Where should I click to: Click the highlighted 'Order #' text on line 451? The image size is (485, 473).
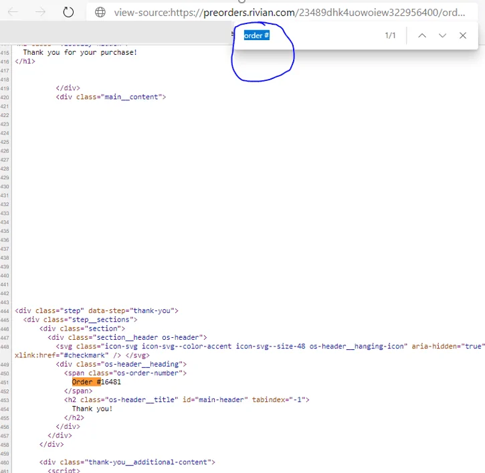pyautogui.click(x=86, y=382)
